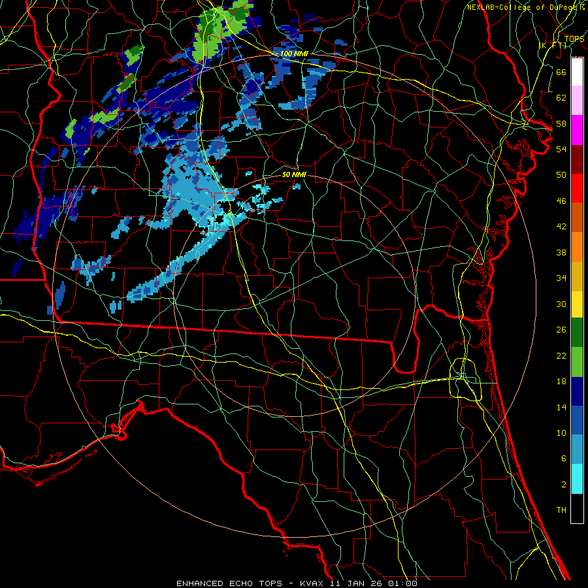Click the white swatch atop the legend

(577, 72)
